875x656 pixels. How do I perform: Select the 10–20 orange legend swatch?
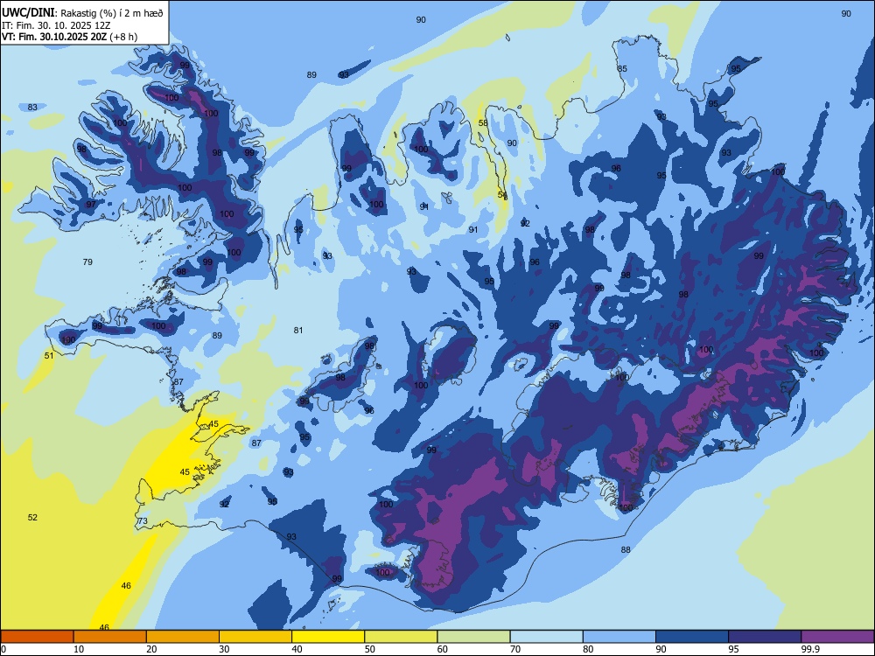110,637
